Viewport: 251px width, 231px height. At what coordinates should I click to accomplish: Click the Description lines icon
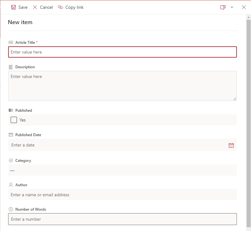point(11,67)
